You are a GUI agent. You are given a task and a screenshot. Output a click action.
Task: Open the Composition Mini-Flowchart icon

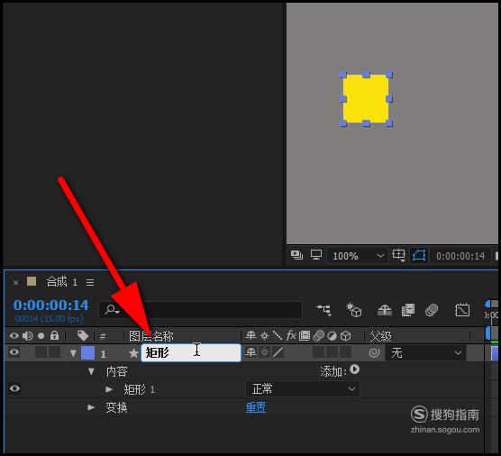click(x=324, y=310)
